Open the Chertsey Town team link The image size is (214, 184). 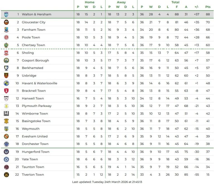33,45
